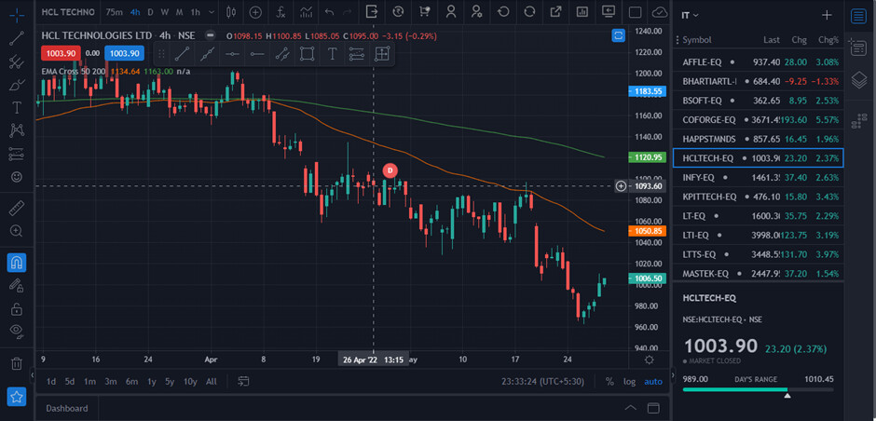Screen dimensions: 876x421
Task: Click the cloud save icon
Action: (661, 12)
